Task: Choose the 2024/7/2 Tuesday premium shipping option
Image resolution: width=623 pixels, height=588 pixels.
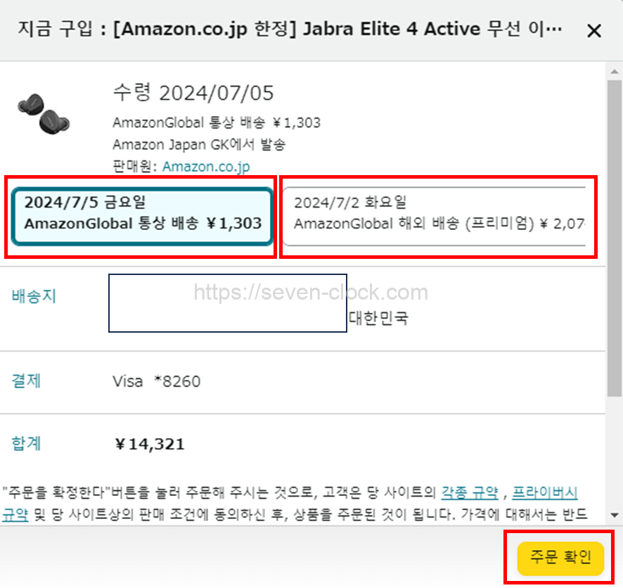Action: coord(434,216)
